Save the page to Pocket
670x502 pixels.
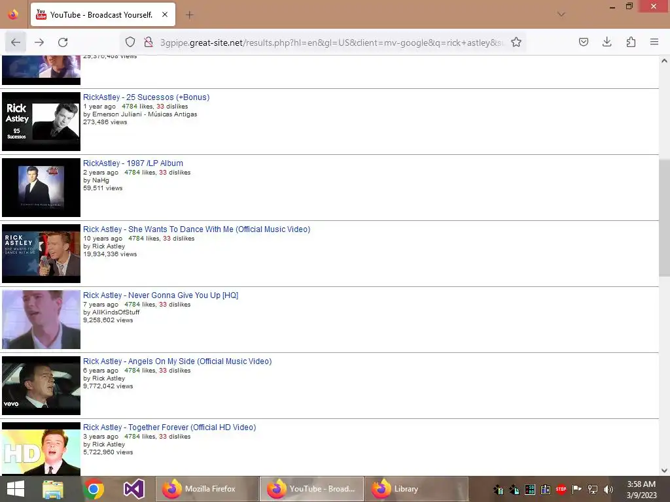coord(584,42)
